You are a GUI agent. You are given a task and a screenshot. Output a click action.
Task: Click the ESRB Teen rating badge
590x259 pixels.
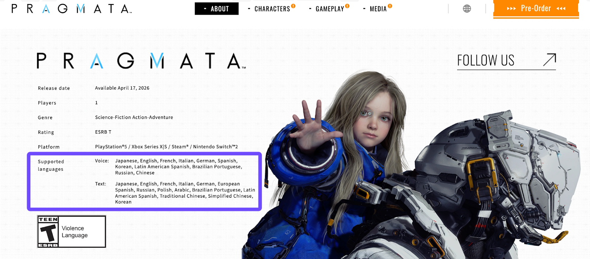pyautogui.click(x=48, y=232)
